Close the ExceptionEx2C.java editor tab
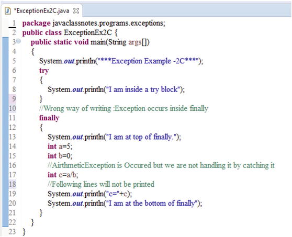The image size is (292, 237). pyautogui.click(x=76, y=11)
